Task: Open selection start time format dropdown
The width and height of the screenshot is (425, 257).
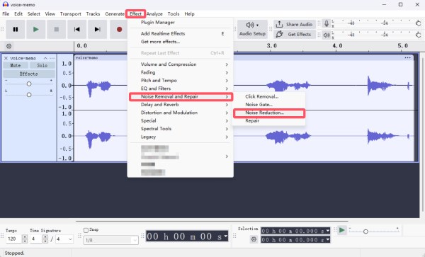Action: 328,231
